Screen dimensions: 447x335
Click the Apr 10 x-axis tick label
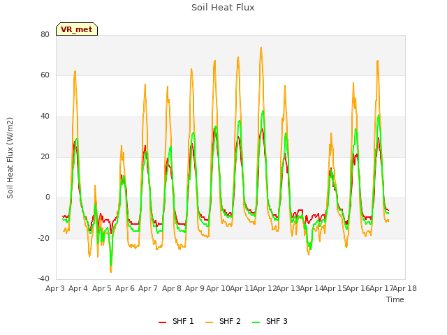coord(218,288)
